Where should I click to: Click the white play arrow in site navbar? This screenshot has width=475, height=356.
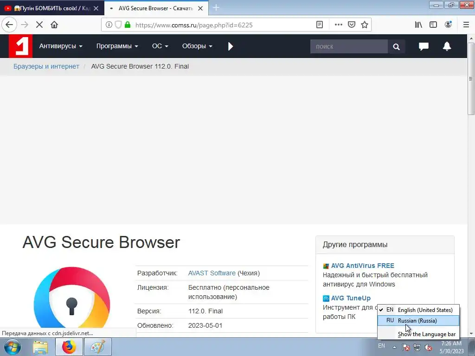[231, 46]
